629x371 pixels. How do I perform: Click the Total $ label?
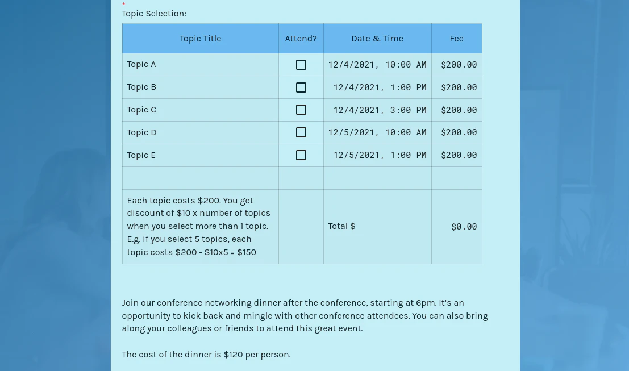(341, 226)
